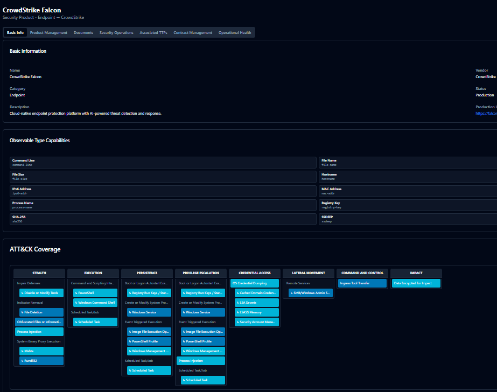Select the Process Name observable card
The height and width of the screenshot is (392, 497).
[163, 205]
